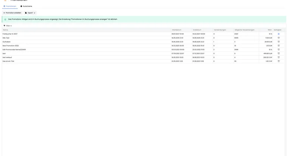Click value 200.00 CHF cell
Image resolution: width=287 pixels, height=156 pixels.
(x=268, y=57)
